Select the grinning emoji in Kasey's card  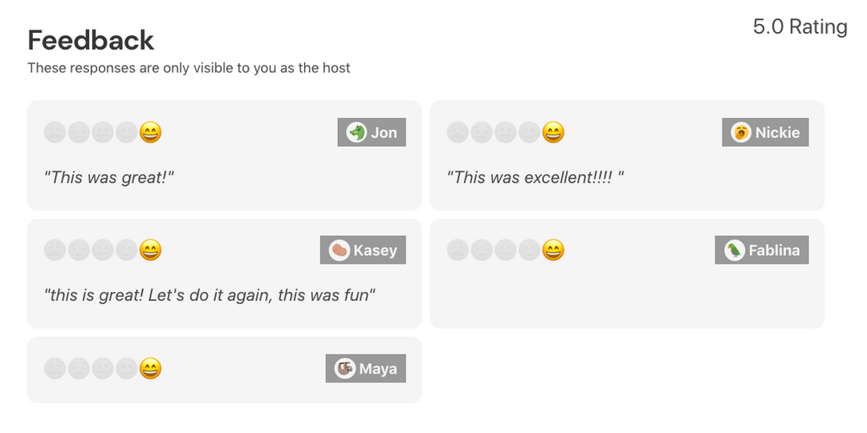150,250
